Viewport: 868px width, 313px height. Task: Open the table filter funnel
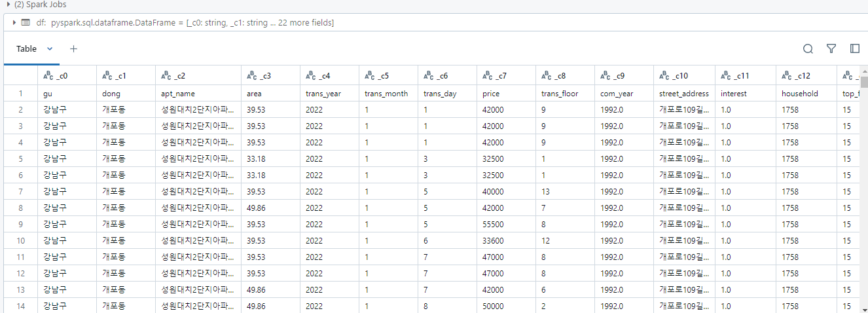831,49
